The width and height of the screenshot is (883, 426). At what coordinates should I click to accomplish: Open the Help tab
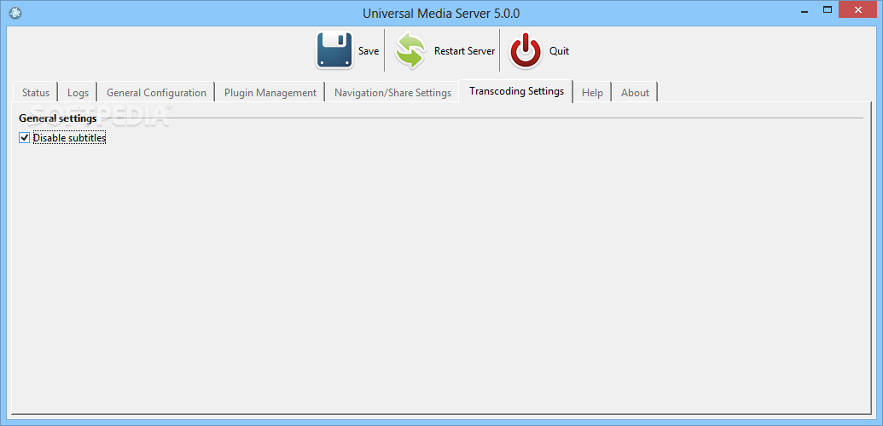point(592,93)
